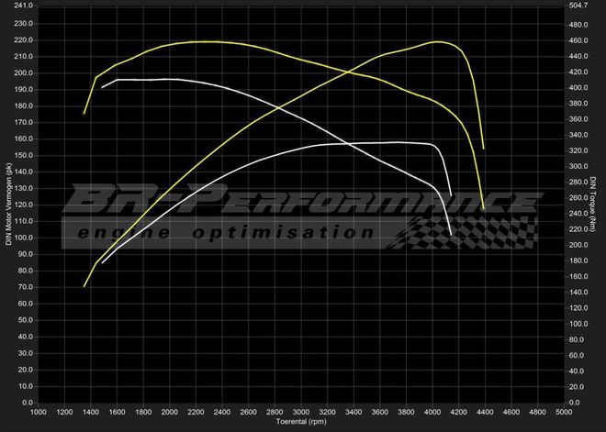Click the 460.0 label on right axis
Image resolution: width=606 pixels, height=432 pixels.
click(580, 40)
